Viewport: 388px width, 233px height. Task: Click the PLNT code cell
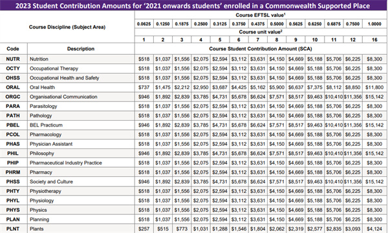tap(13, 228)
